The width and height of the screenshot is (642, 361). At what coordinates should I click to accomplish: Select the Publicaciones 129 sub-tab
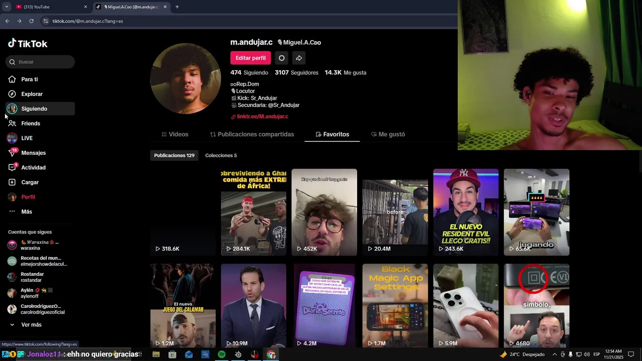pos(174,155)
